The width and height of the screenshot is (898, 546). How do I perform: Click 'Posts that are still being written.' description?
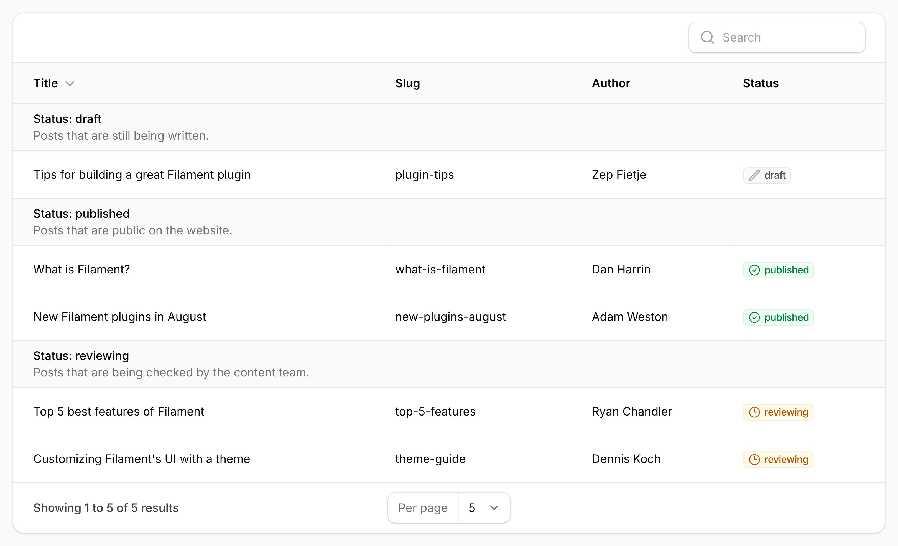pyautogui.click(x=121, y=136)
